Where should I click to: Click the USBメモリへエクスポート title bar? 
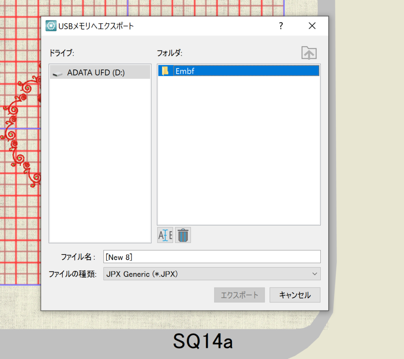point(158,26)
